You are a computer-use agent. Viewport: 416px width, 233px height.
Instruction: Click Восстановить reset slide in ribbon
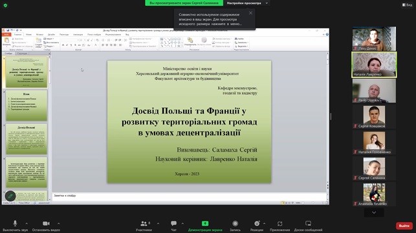[x=51, y=43]
